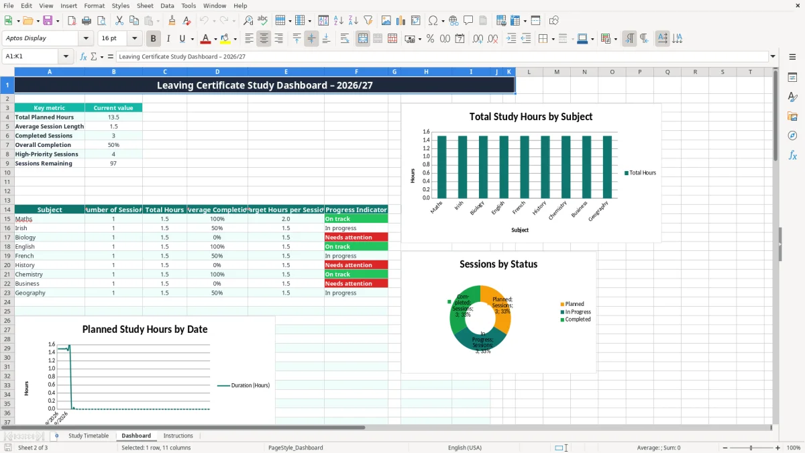
Task: Click the Clone Formatting paintbrush icon
Action: (x=172, y=21)
